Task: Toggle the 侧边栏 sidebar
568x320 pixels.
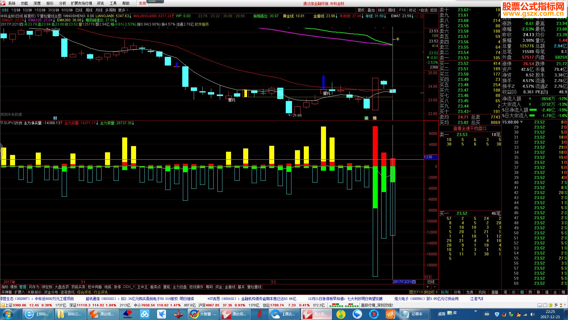Action: coord(431,292)
